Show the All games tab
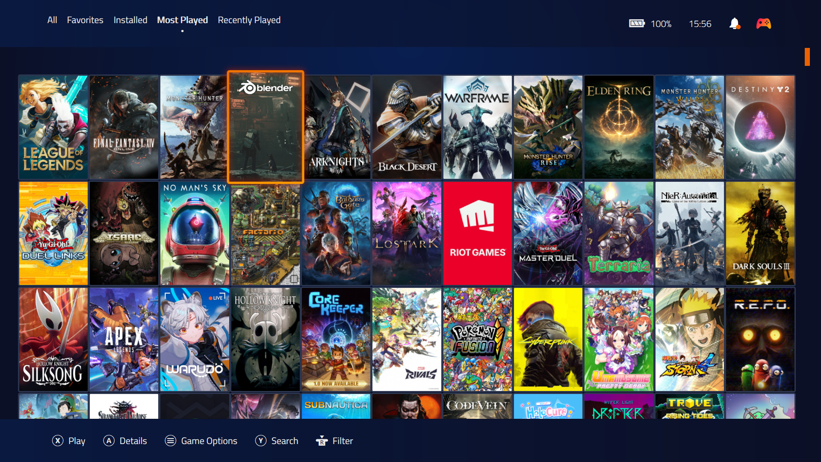The height and width of the screenshot is (462, 821). (x=52, y=20)
